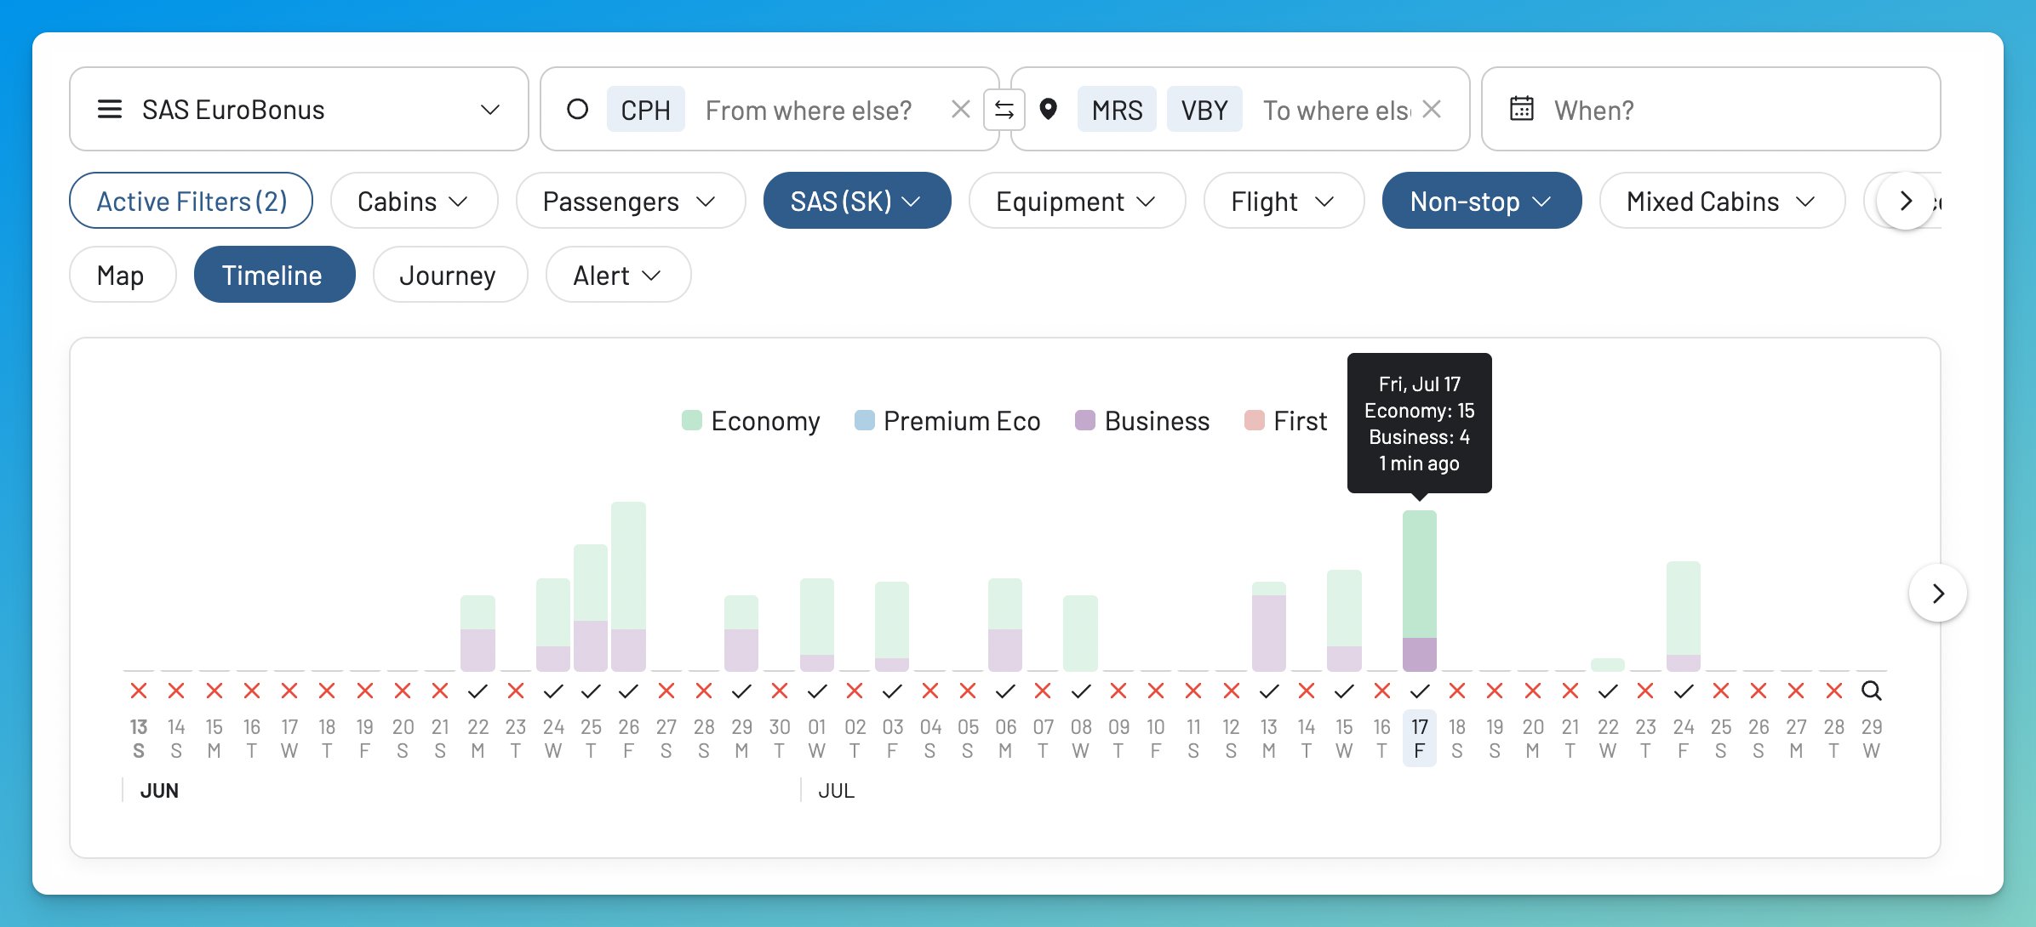Click the 'To where else' input field
Viewport: 2036px width, 927px height.
pos(1336,110)
